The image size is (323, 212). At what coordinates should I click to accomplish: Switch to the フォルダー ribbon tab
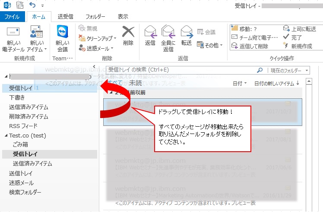pos(95,16)
